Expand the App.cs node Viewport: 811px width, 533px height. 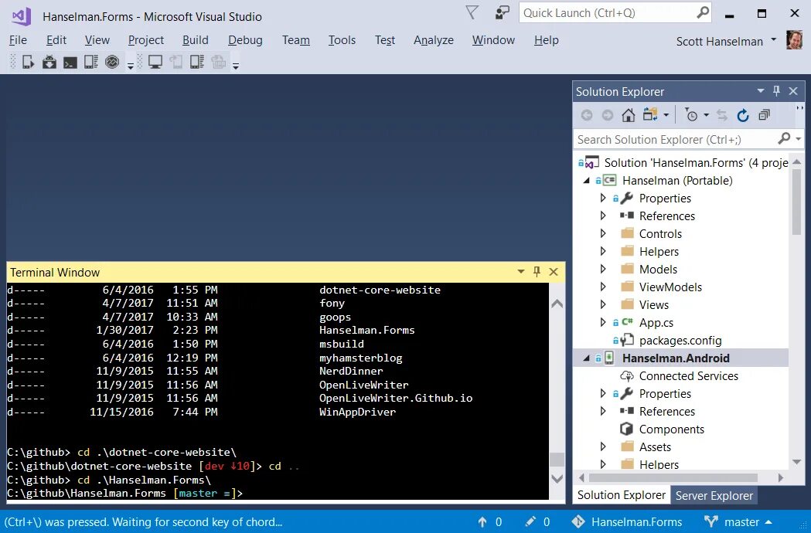(x=602, y=322)
